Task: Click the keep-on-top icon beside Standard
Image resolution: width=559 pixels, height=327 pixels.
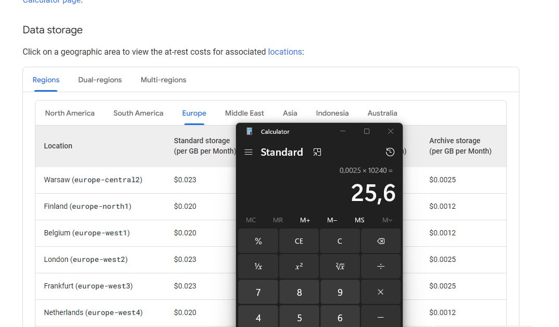Action: tap(317, 152)
